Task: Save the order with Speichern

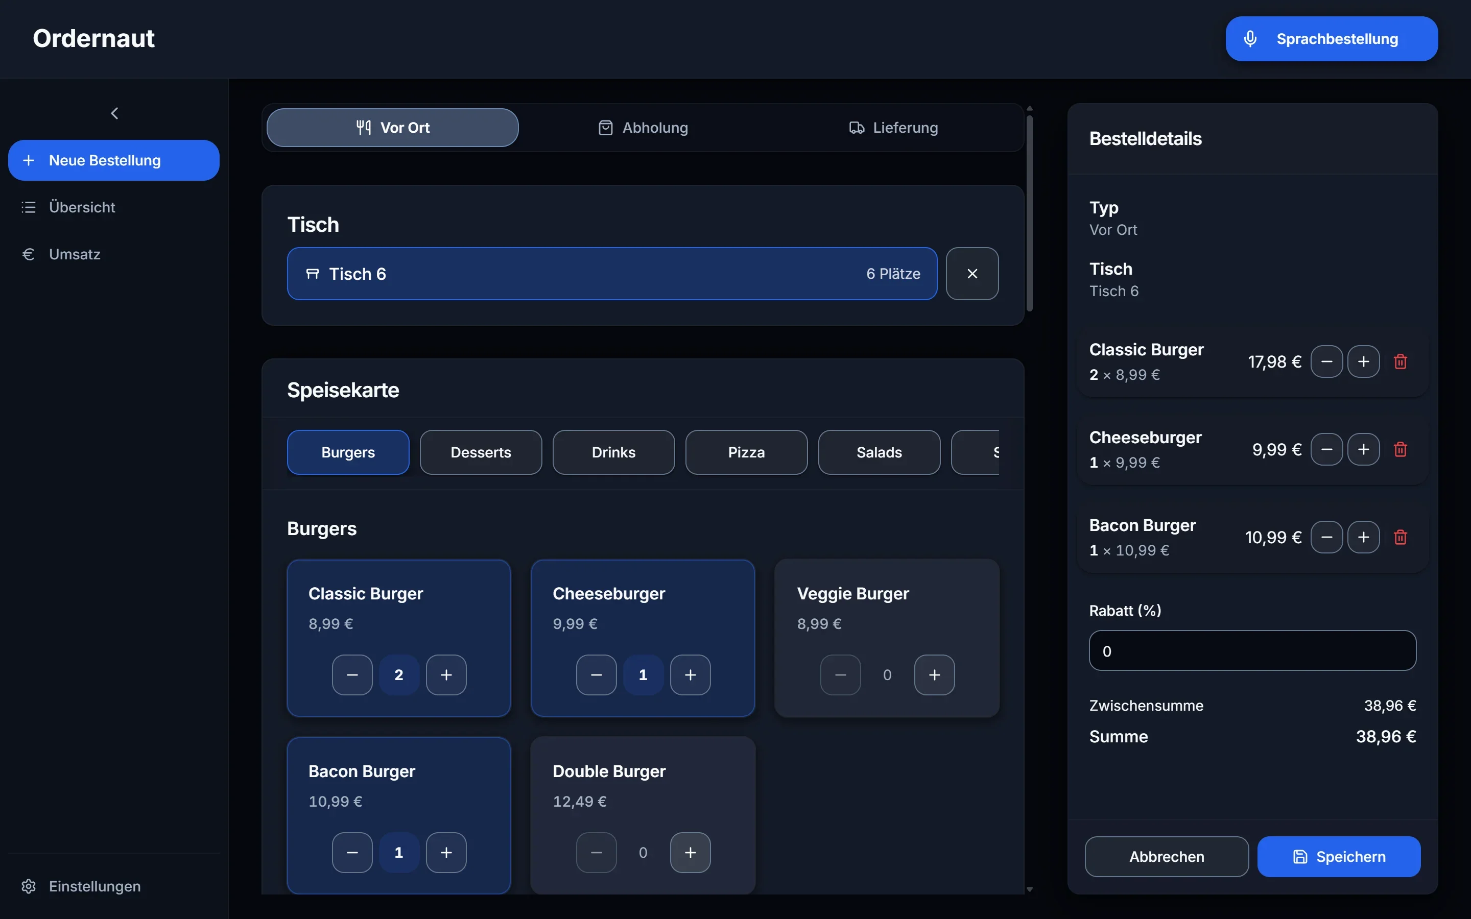Action: coord(1339,856)
